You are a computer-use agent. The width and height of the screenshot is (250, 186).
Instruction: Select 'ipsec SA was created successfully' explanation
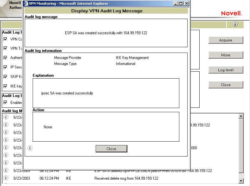pos(67,93)
